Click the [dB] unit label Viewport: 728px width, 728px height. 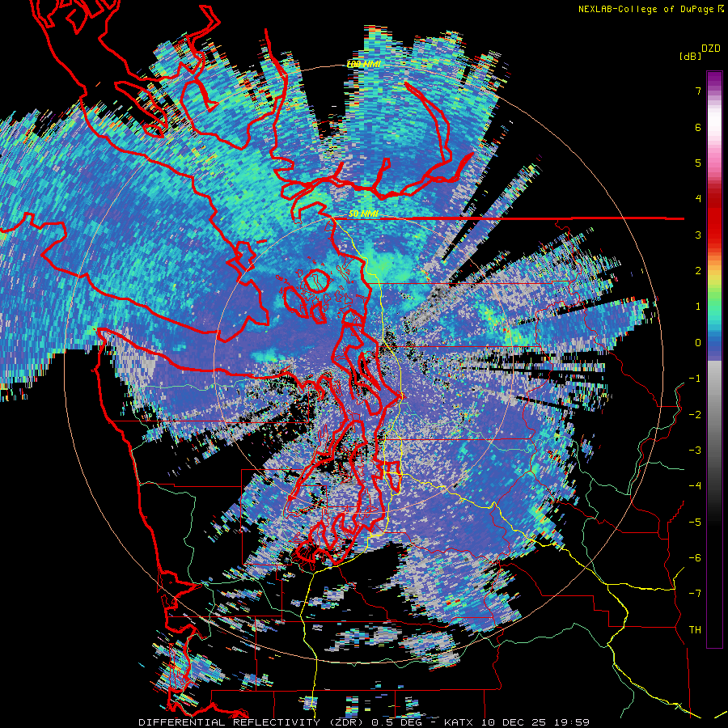pos(690,56)
